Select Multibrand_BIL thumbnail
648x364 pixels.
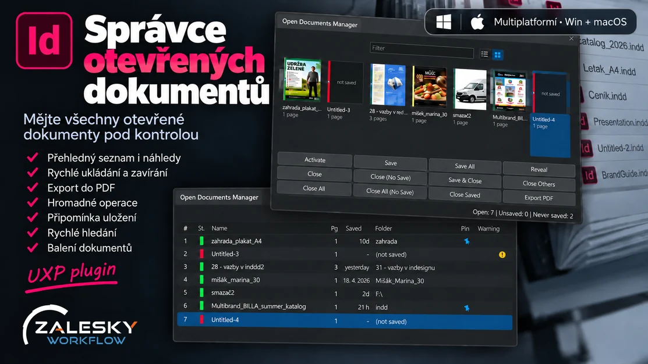[509, 91]
